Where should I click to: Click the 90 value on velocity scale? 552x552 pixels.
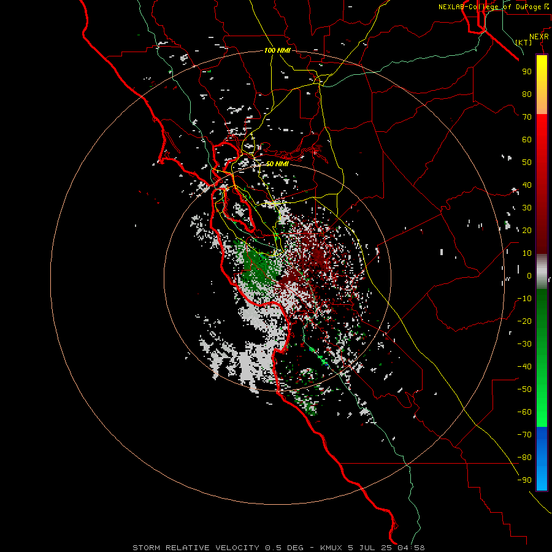click(527, 72)
